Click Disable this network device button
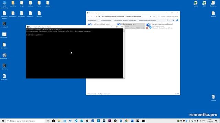 pyautogui.click(x=125, y=20)
